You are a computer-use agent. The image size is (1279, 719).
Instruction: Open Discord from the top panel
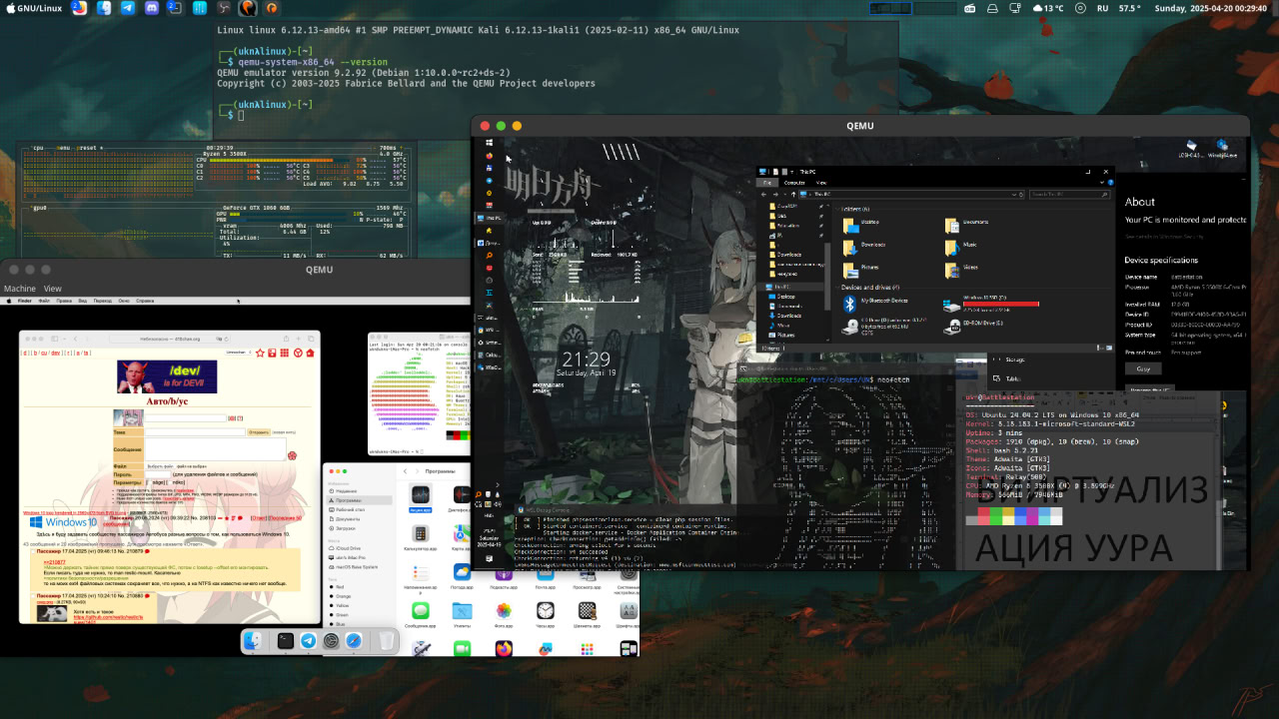point(151,8)
